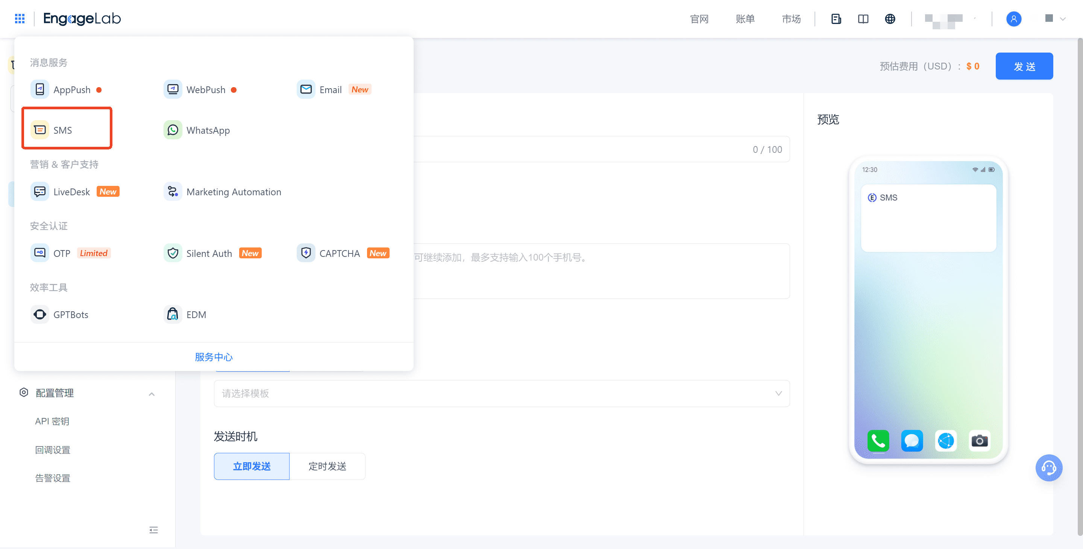
Task: Click the 消息服务 category label
Action: coord(49,63)
